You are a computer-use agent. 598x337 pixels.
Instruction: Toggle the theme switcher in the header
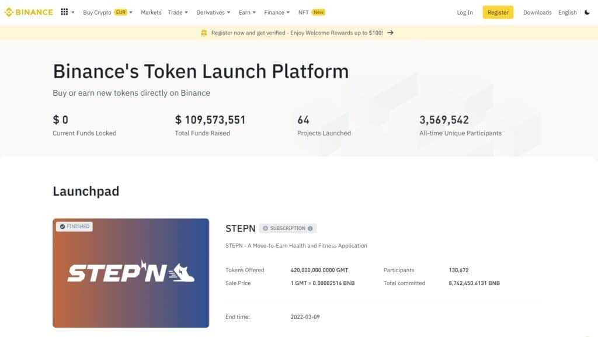[x=587, y=12]
